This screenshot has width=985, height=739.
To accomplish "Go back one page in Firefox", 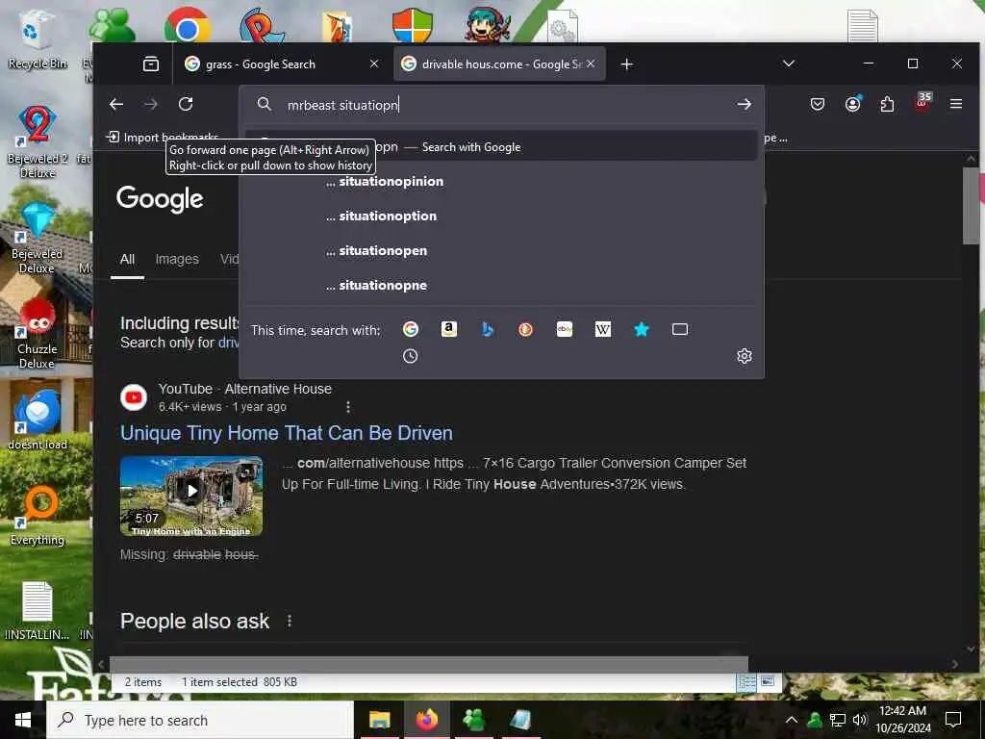I will (x=116, y=104).
